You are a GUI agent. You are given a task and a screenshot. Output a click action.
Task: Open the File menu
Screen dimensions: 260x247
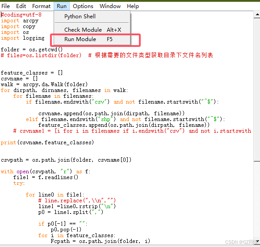click(x=5, y=6)
